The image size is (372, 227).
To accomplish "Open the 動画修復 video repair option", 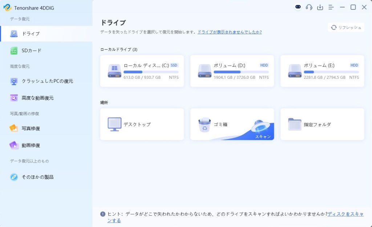I will (x=31, y=145).
